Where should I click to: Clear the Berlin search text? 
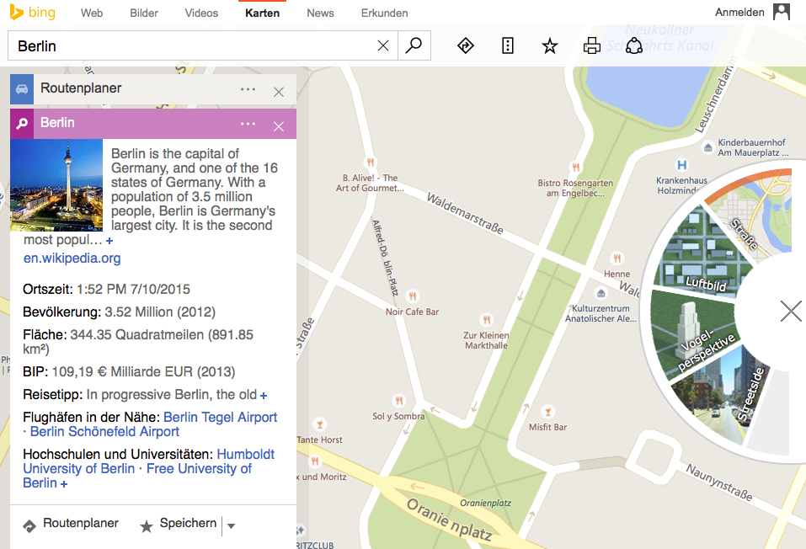pyautogui.click(x=383, y=46)
